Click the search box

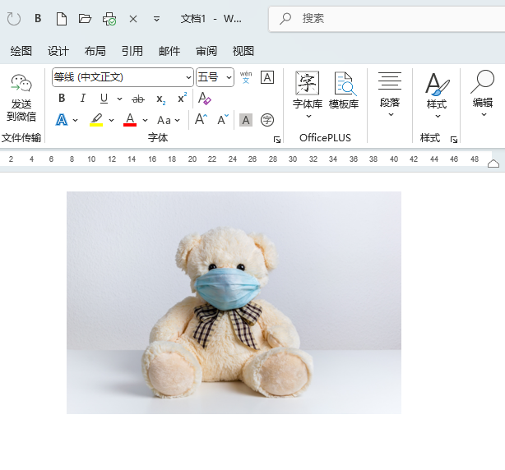click(x=387, y=19)
